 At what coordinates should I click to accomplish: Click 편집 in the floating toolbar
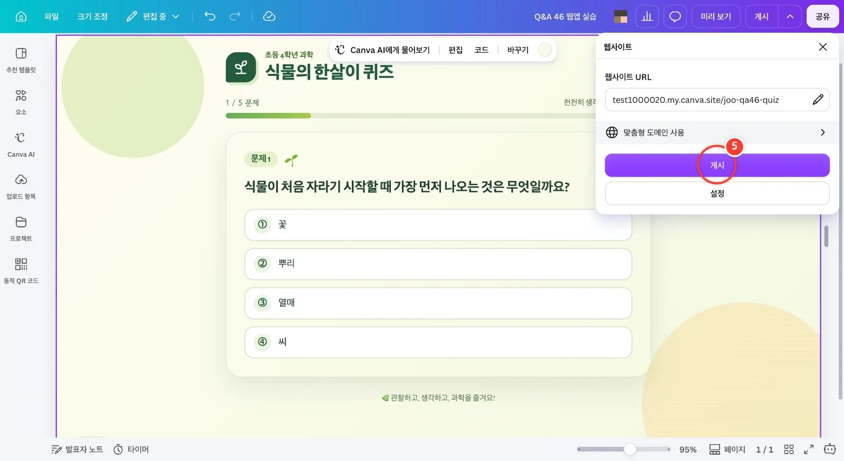point(455,50)
